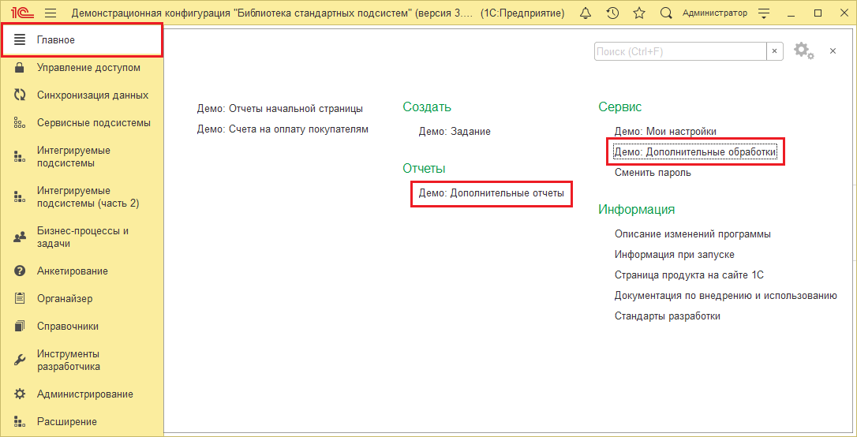
Task: Click the Сервис group heading
Action: (619, 107)
